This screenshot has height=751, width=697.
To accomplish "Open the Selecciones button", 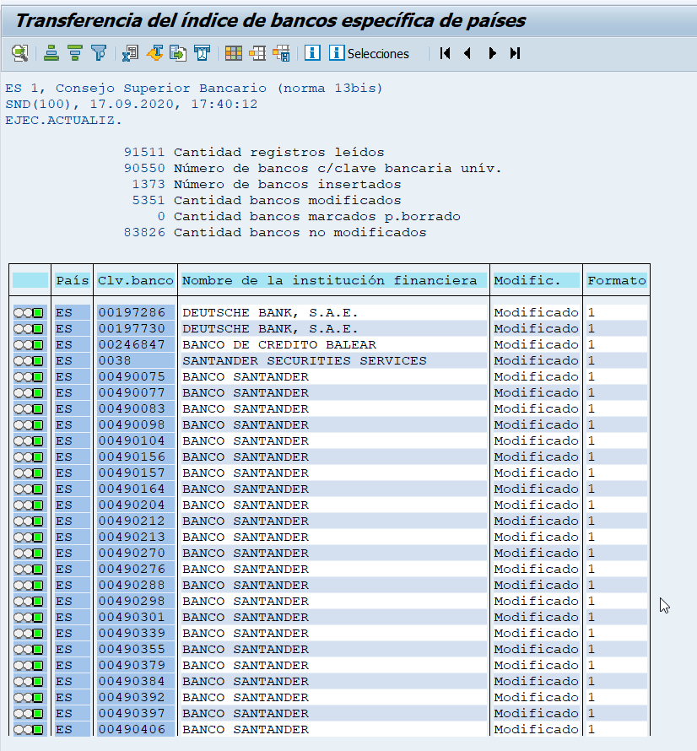I will (x=369, y=53).
